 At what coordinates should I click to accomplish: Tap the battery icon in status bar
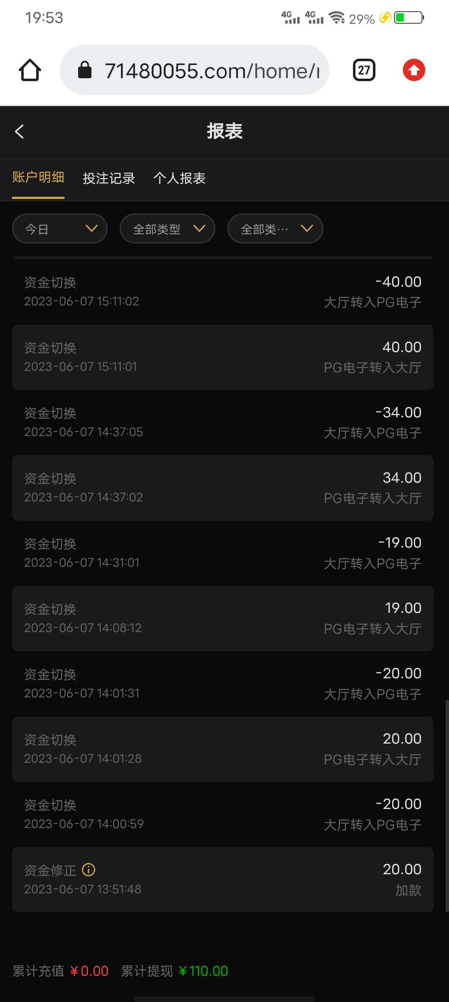(x=409, y=18)
